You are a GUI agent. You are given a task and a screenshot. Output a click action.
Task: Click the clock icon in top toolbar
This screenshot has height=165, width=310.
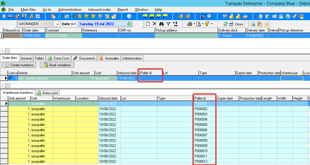(210, 16)
